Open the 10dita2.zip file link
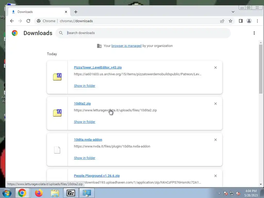Screen dimensions: 264x198 (82, 104)
